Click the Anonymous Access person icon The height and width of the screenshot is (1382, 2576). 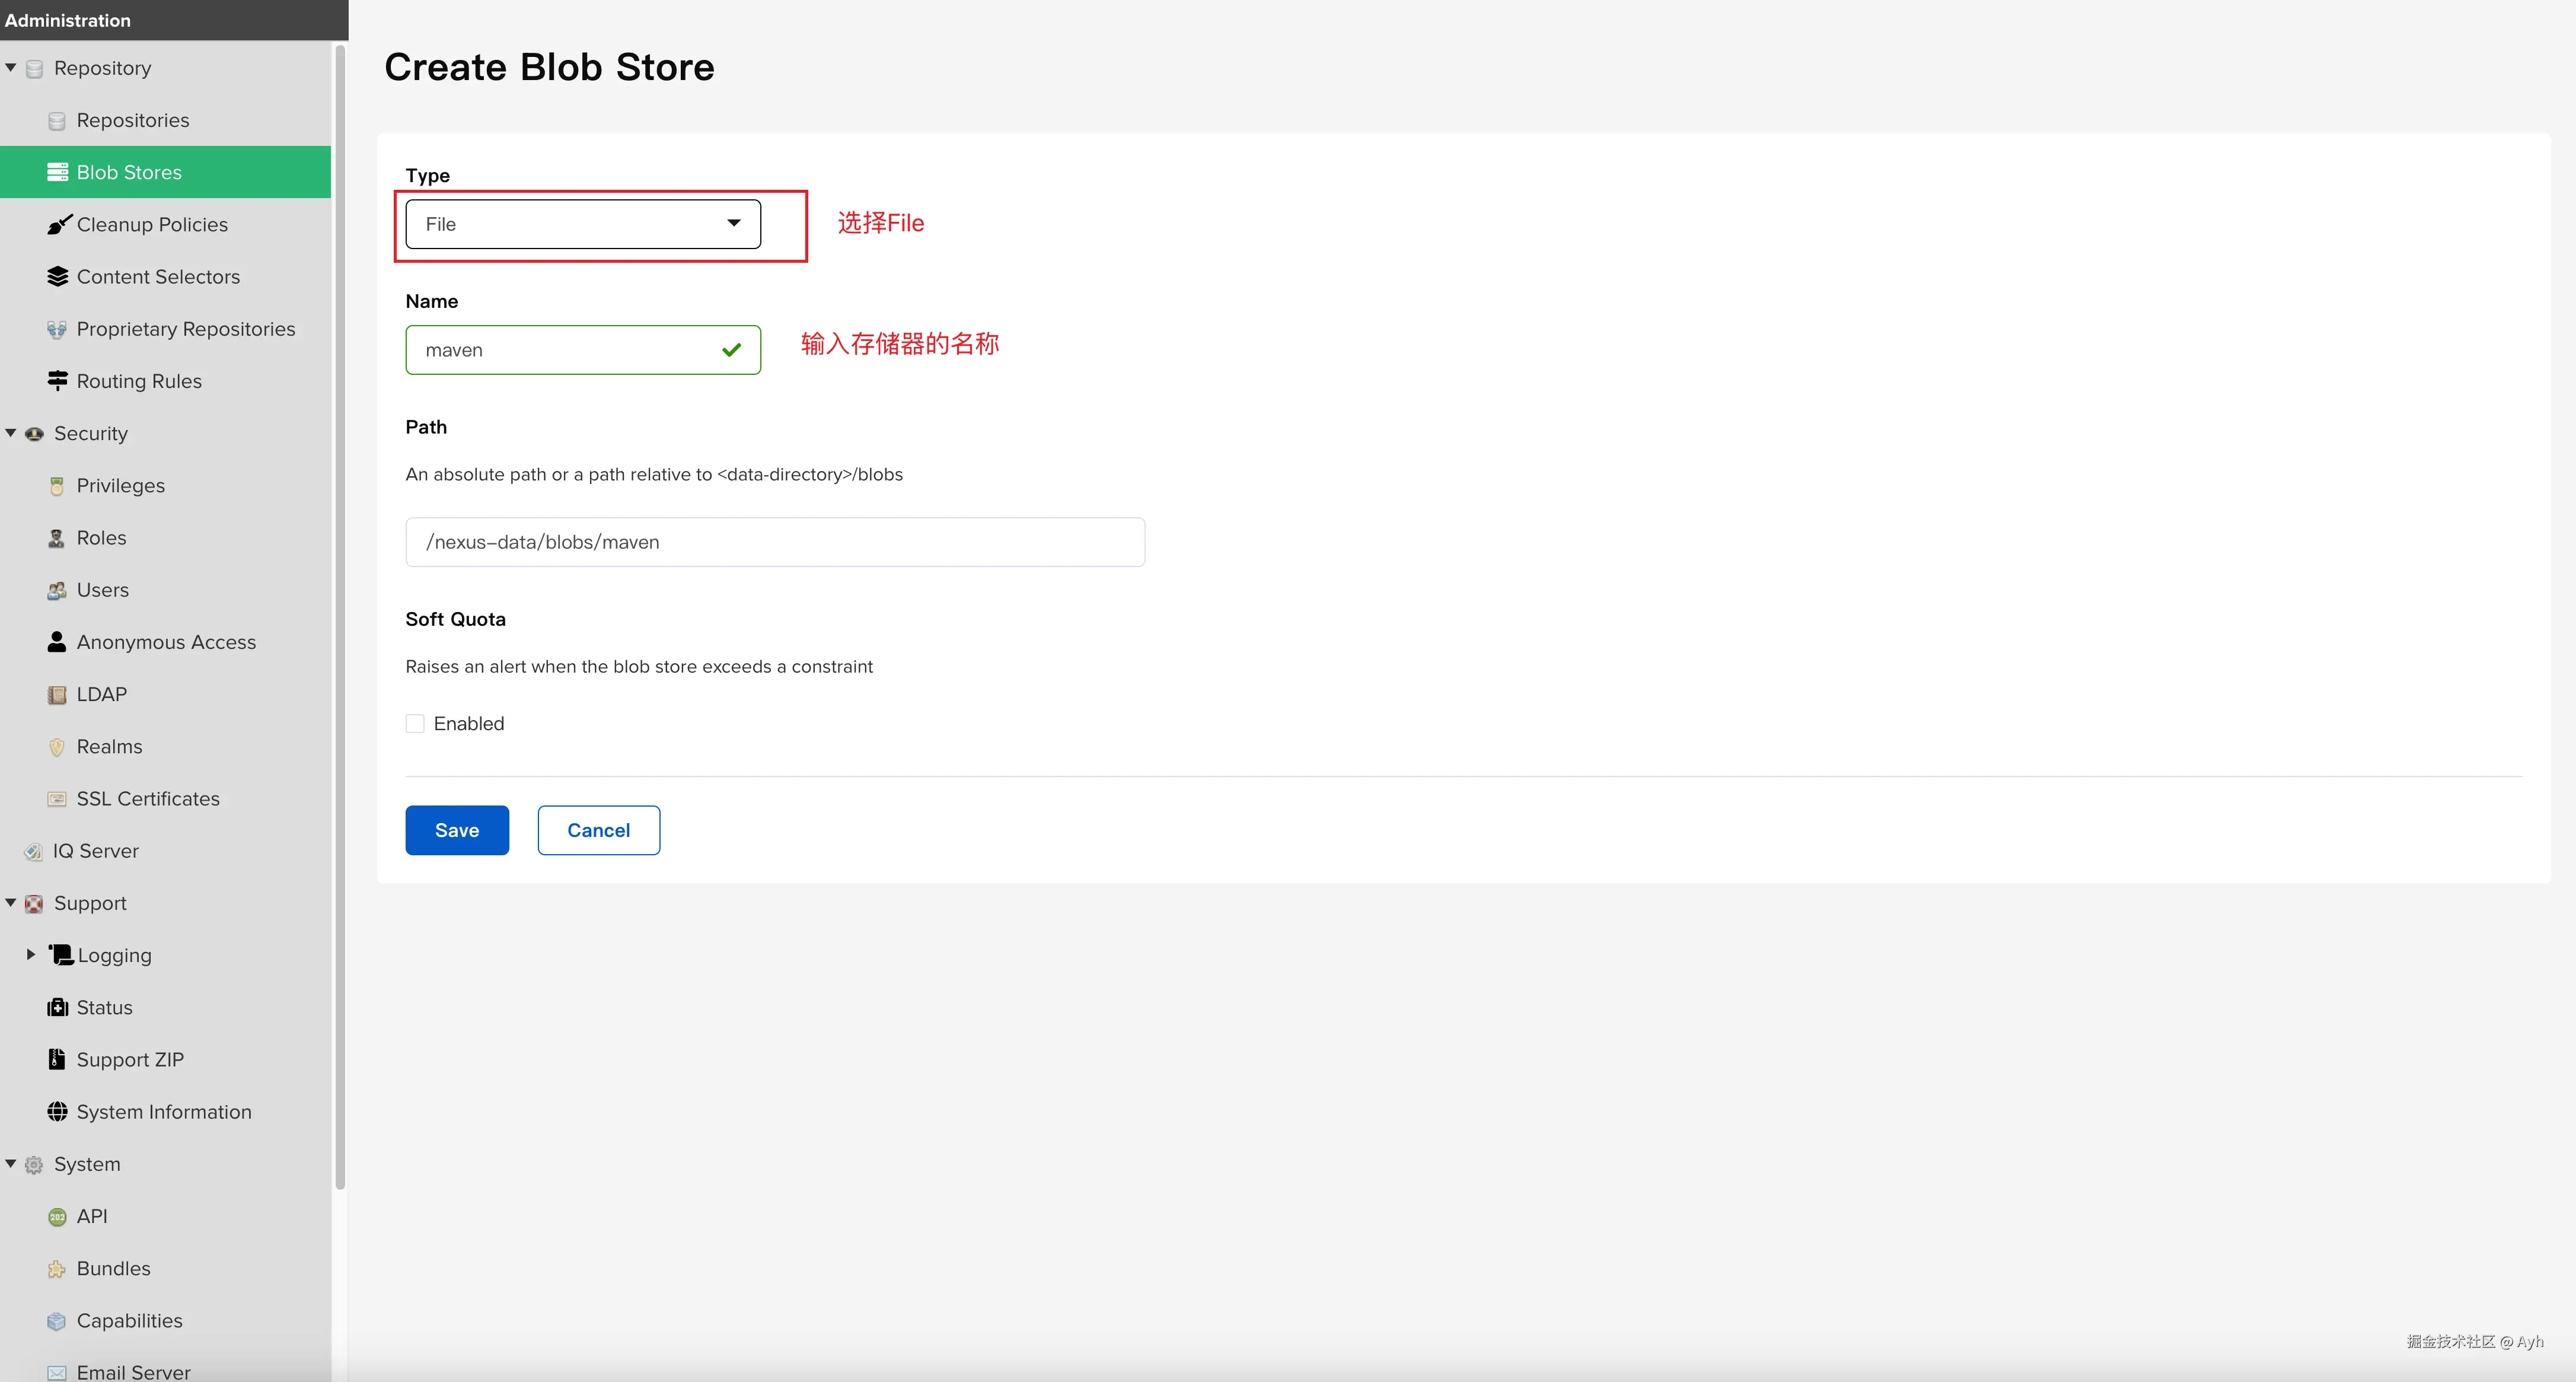(57, 642)
